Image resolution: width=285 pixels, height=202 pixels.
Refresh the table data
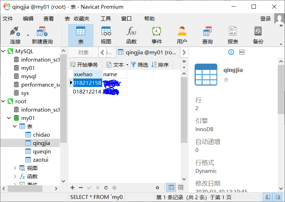pyautogui.click(x=106, y=188)
